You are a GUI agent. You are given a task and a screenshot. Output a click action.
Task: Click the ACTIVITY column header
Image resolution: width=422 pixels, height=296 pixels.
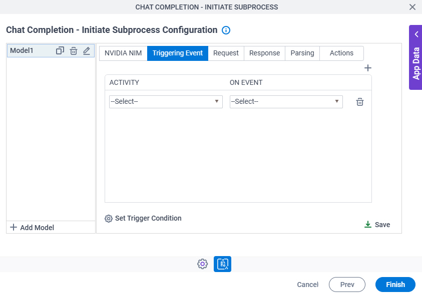pyautogui.click(x=124, y=82)
